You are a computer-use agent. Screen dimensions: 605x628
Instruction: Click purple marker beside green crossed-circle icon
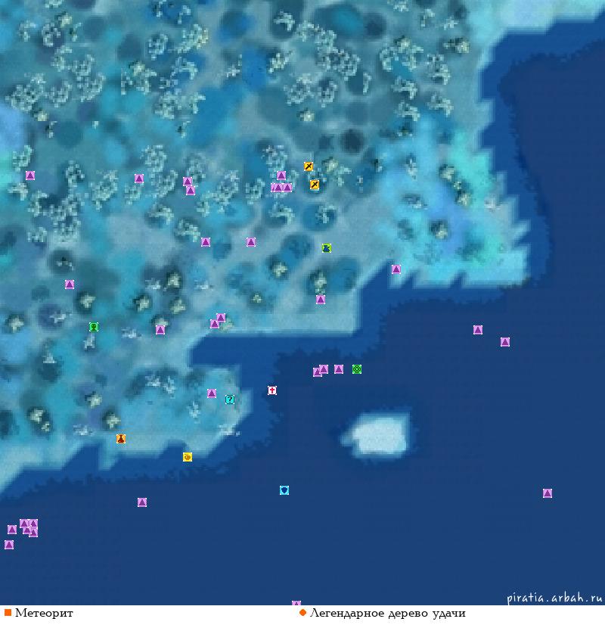coord(339,369)
